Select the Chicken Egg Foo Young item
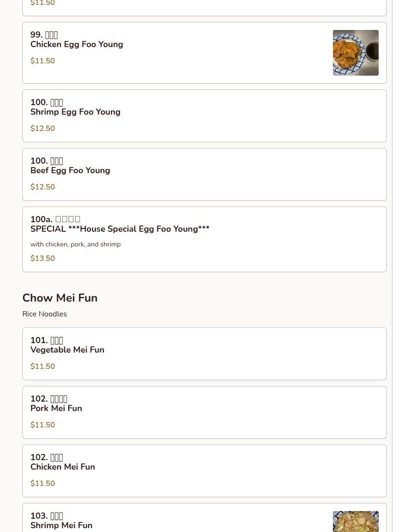 [x=77, y=44]
